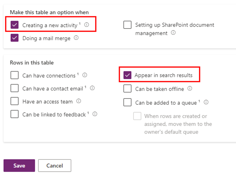Click info icon beside Can have a contact email
Screen dimensions: 236x175
92,88
